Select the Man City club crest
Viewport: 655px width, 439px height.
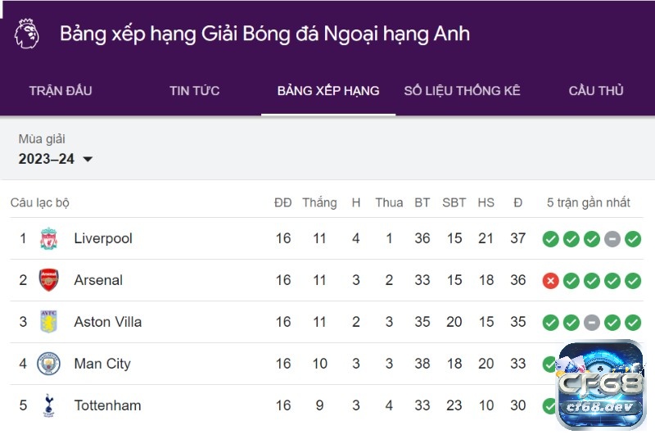pyautogui.click(x=49, y=364)
